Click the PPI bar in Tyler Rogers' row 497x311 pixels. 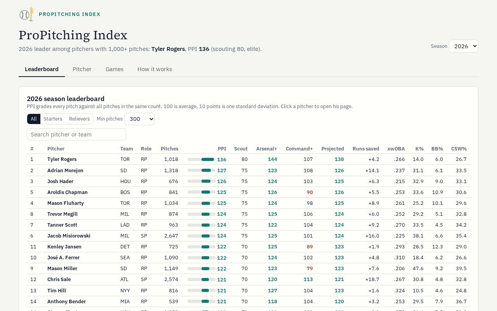[202, 159]
